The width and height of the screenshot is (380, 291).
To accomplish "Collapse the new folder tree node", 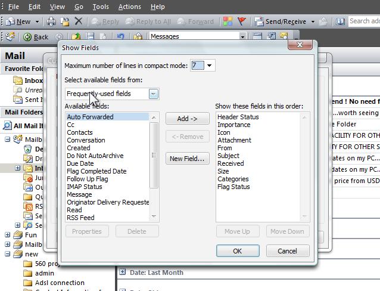I will (x=8, y=254).
